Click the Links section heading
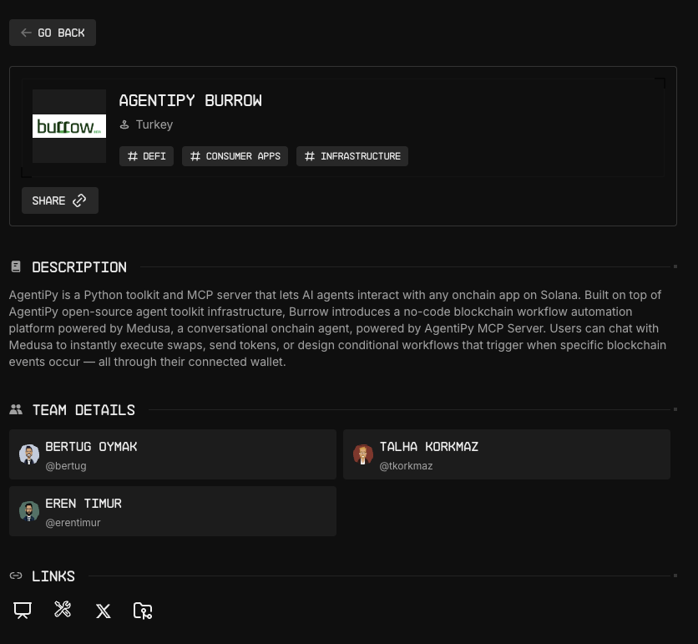This screenshot has width=698, height=644. (53, 576)
